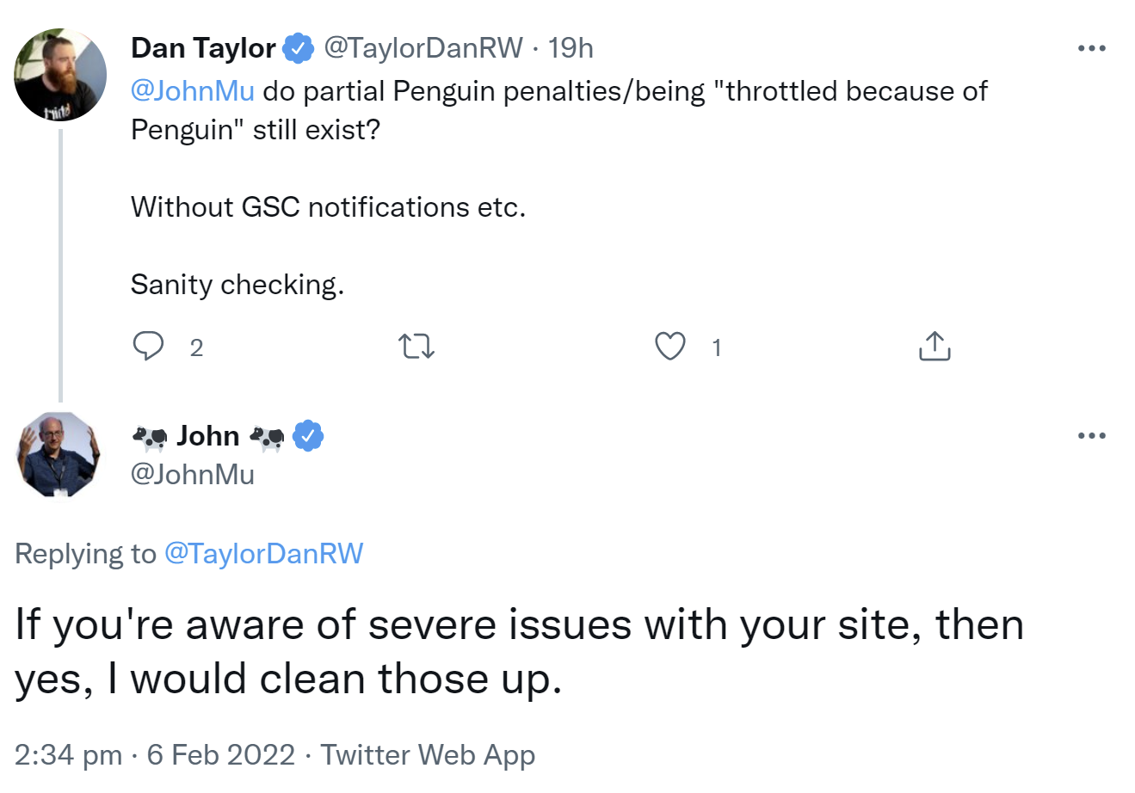
Task: Open the more options on Dan Taylor's tweet
Action: pyautogui.click(x=1091, y=48)
